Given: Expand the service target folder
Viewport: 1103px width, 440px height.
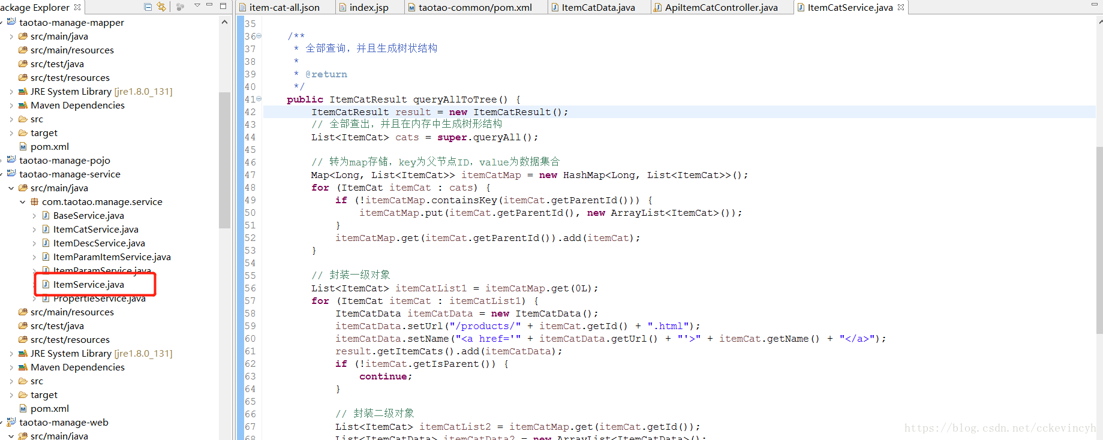Looking at the screenshot, I should tap(11, 395).
